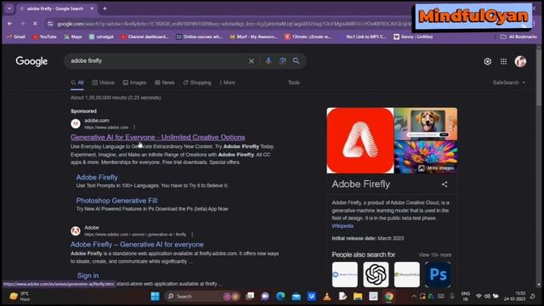The height and width of the screenshot is (306, 544).
Task: Open the Photoshop Generative Fill link
Action: pyautogui.click(x=116, y=201)
